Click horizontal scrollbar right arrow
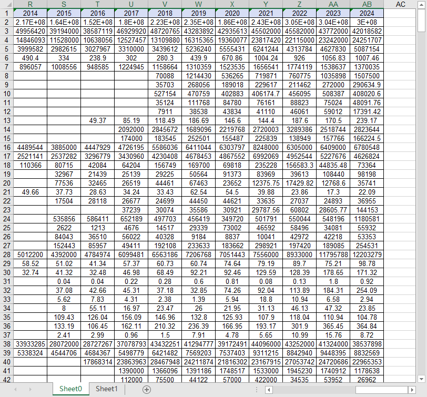427x397 pixels. [412, 390]
